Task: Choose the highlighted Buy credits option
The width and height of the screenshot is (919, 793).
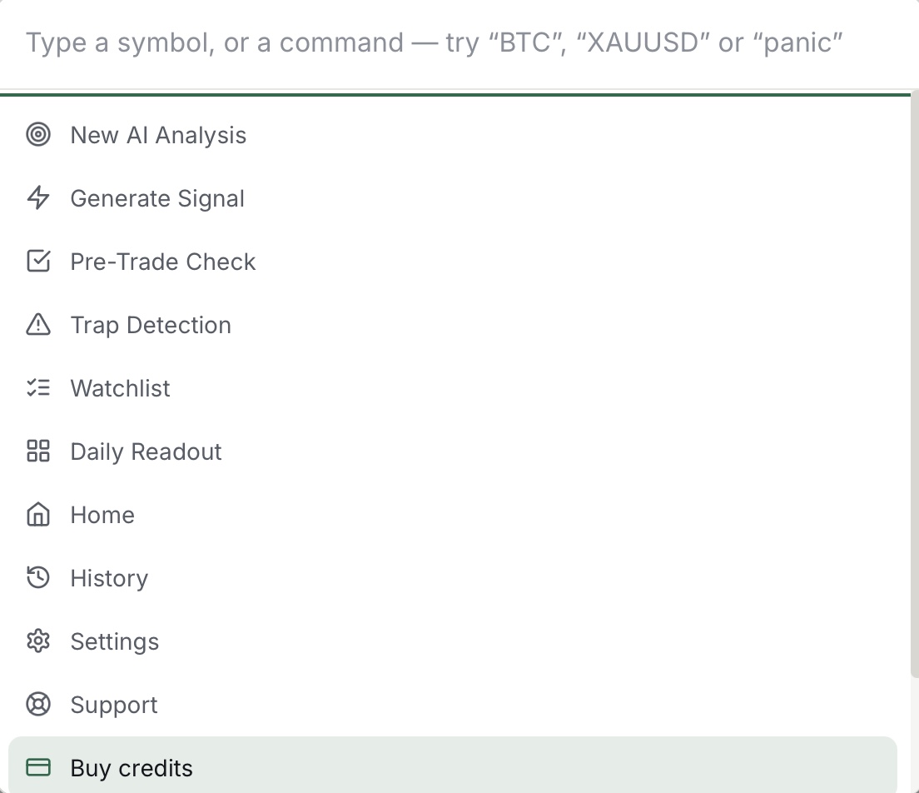Action: [453, 765]
